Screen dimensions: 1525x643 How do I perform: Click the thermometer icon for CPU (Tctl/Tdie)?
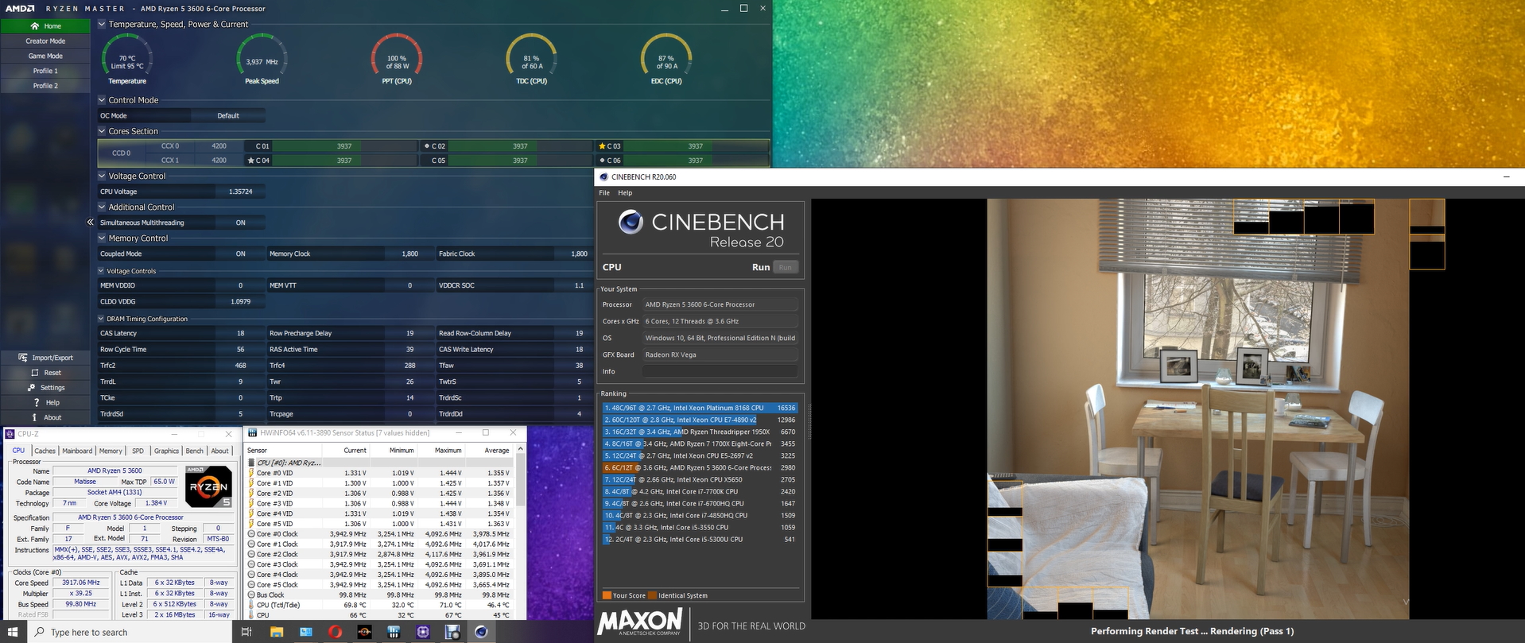click(x=251, y=605)
